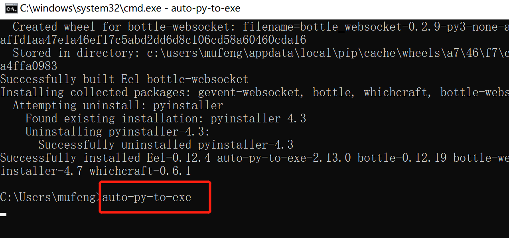Click the word whichcraft in packages list
Image resolution: width=509 pixels, height=238 pixels.
click(x=396, y=93)
